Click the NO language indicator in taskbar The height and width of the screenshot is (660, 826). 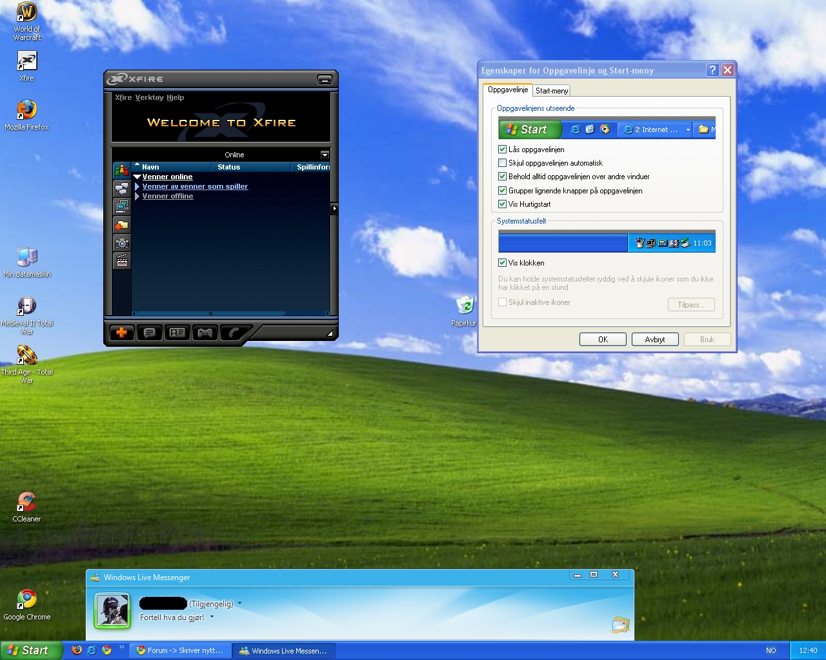[771, 651]
